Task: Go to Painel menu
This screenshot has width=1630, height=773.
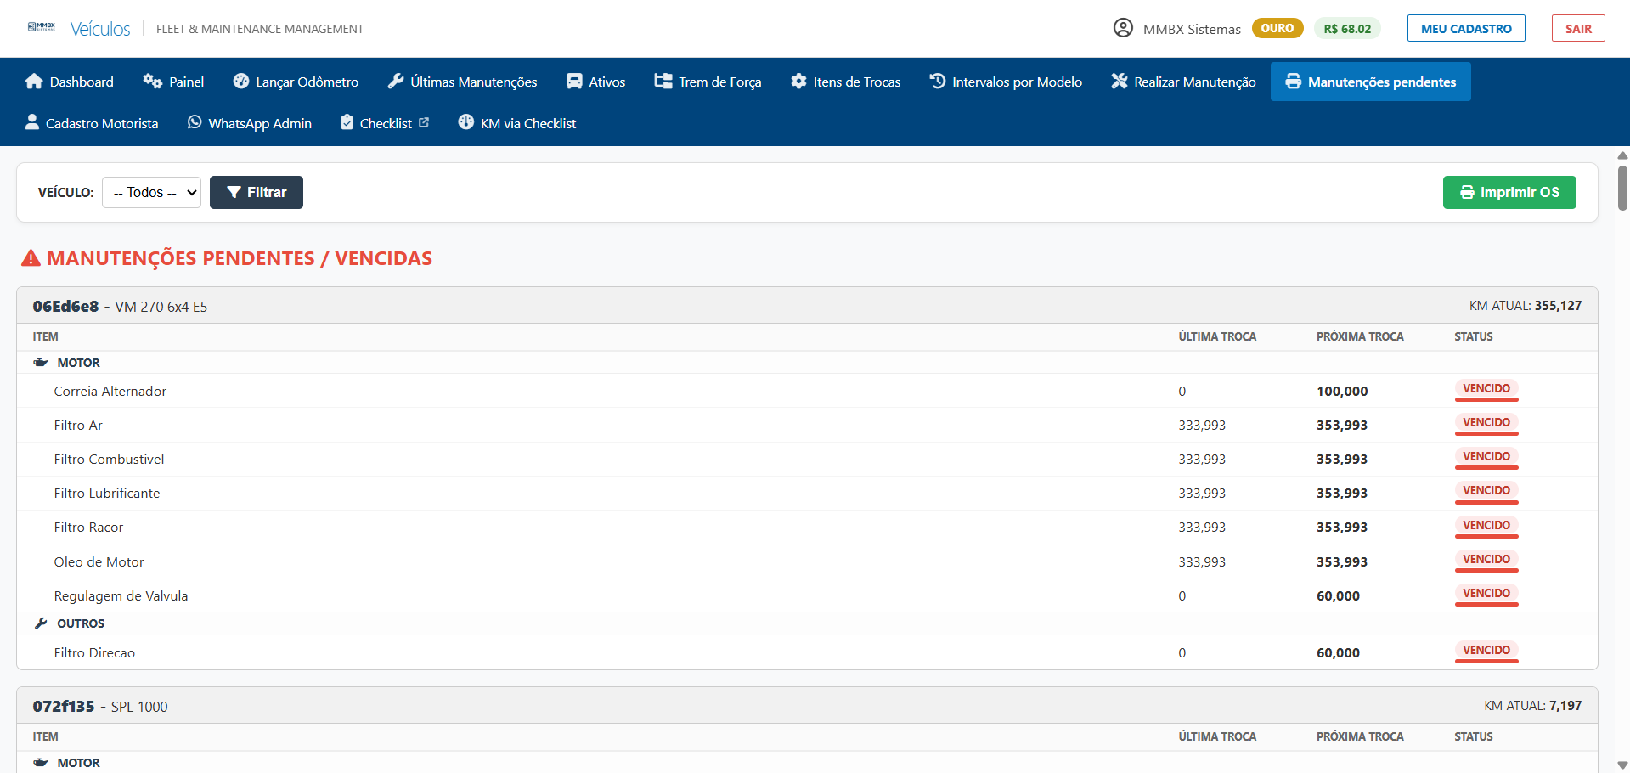Action: tap(173, 82)
